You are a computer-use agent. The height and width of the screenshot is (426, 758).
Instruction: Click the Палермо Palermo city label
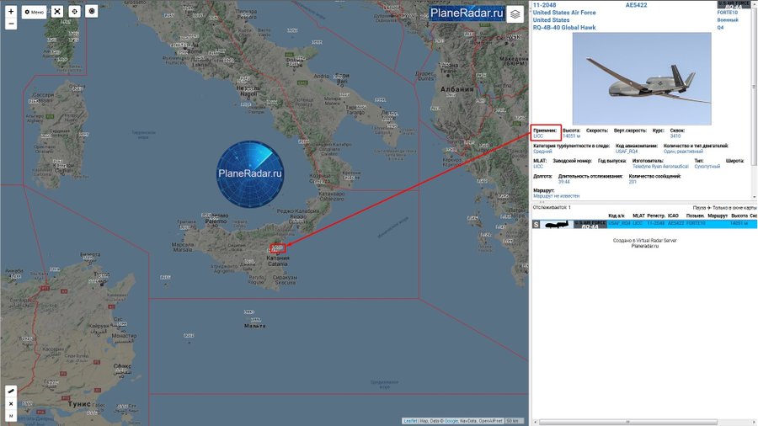tap(216, 218)
